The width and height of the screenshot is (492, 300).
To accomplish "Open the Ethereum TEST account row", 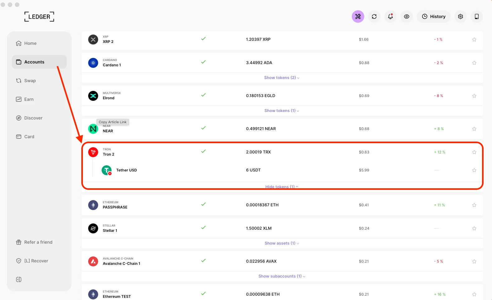I will 282,292.
